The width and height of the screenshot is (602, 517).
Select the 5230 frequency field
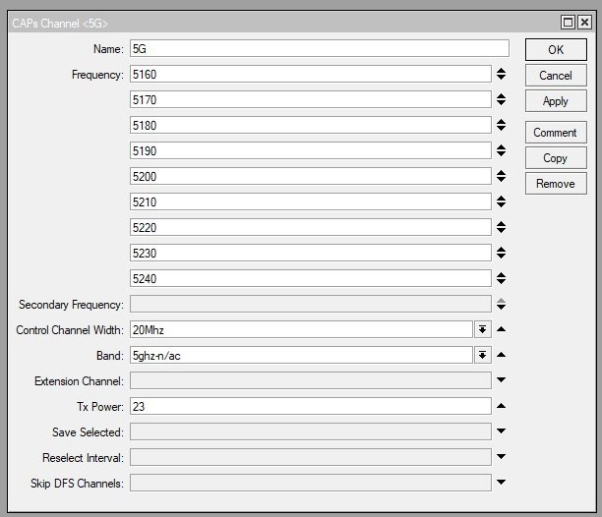tap(310, 254)
